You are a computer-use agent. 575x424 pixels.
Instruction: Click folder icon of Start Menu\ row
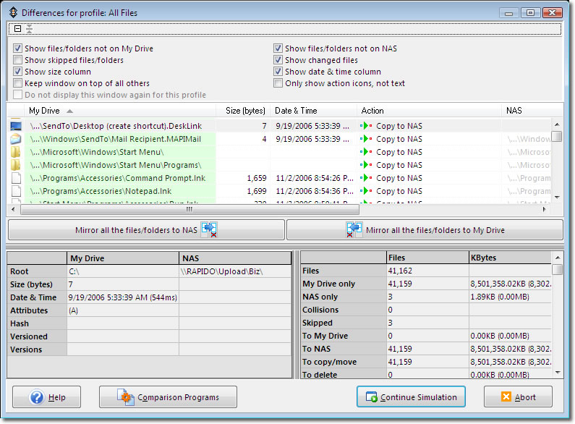16,152
